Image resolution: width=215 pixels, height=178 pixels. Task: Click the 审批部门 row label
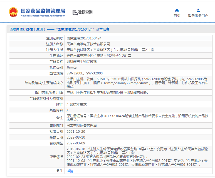click(x=56, y=126)
